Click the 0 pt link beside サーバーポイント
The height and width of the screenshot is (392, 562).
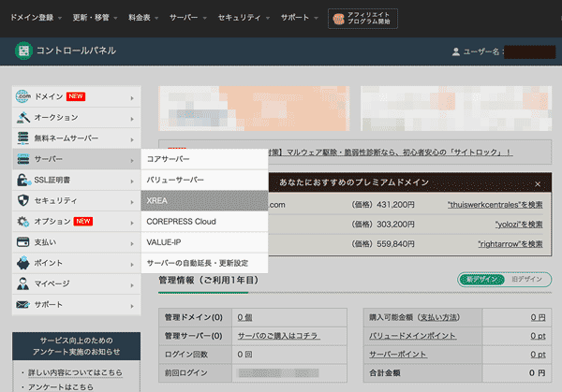point(538,355)
